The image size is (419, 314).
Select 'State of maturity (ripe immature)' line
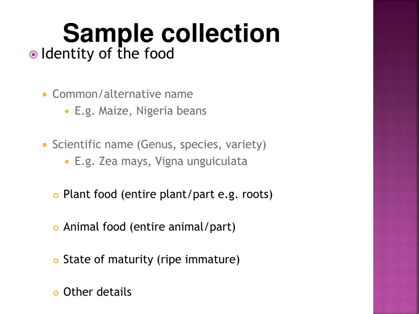click(151, 260)
